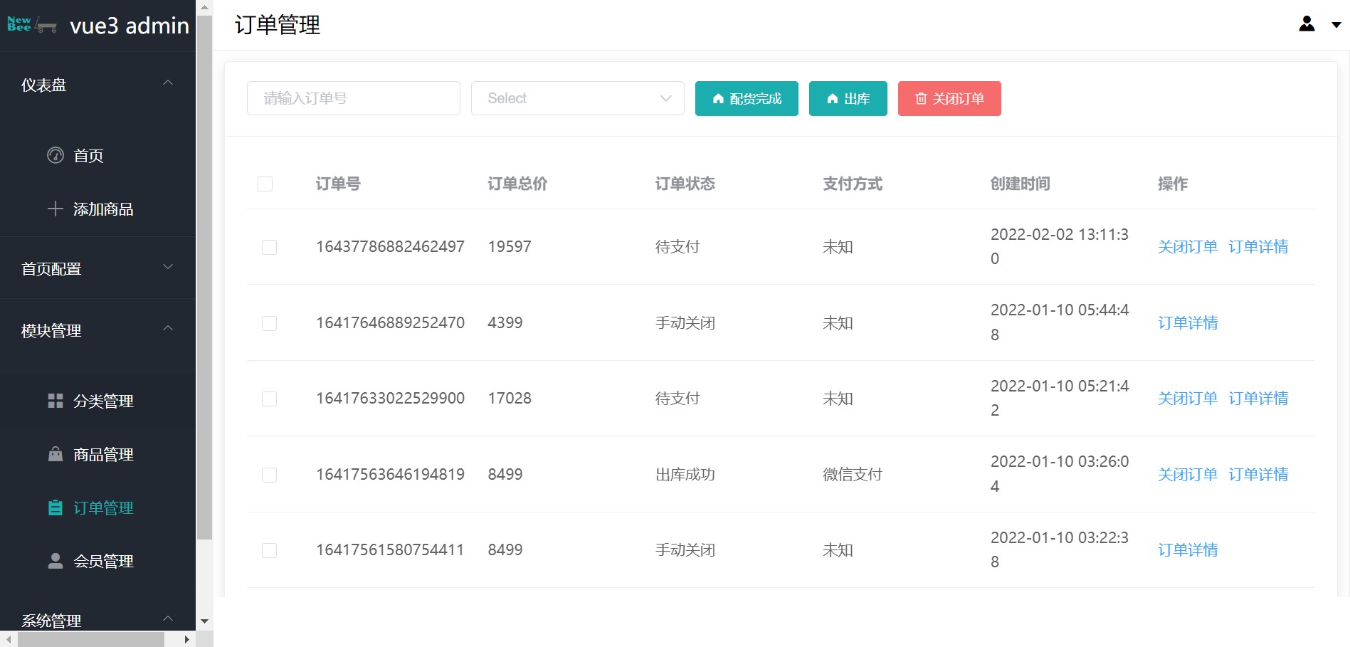Open 订单详情 for order 16417646889252470

click(1187, 322)
